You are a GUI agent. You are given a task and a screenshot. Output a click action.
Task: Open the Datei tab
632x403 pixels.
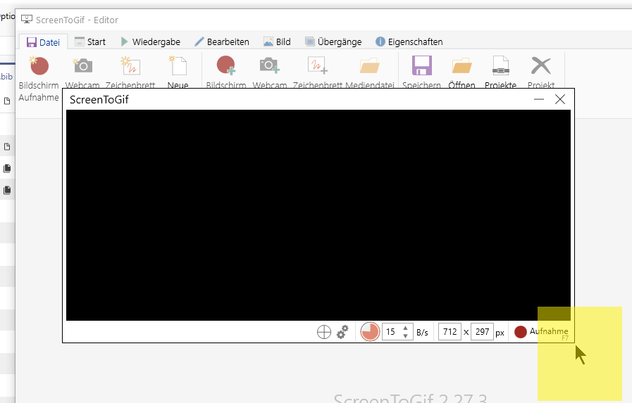43,42
